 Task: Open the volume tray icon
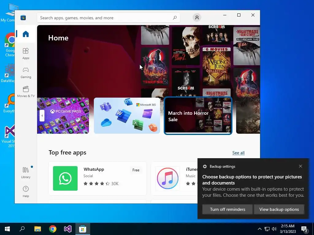pos(274,229)
